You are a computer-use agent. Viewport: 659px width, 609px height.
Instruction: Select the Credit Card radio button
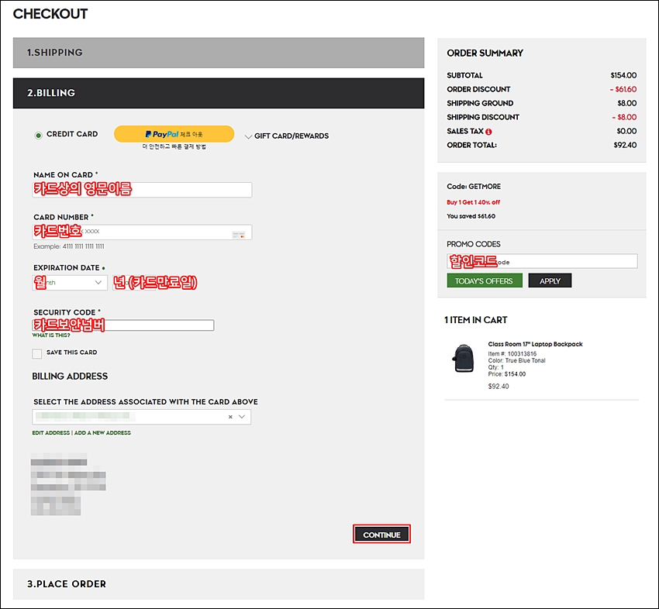(x=38, y=136)
